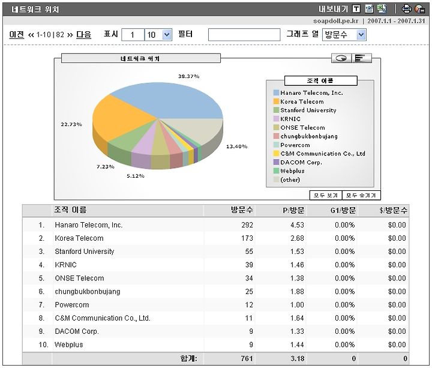The image size is (432, 368).
Task: Click visit count 292 for Hanaro Telecom
Action: click(247, 225)
